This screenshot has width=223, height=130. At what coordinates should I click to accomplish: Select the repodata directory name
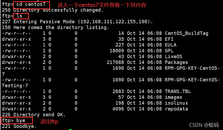[176, 109]
